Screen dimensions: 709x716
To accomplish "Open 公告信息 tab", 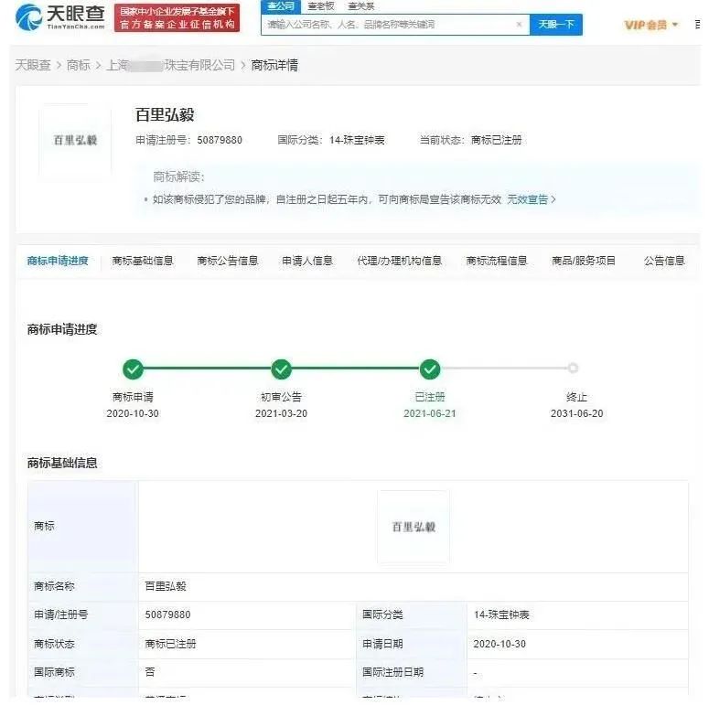I will tap(664, 261).
